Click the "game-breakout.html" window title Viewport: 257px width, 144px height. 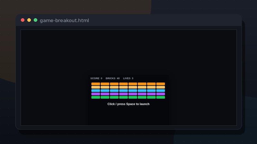coord(65,20)
